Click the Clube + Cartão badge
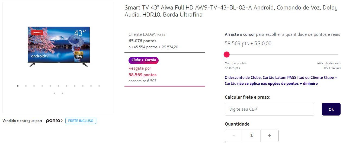This screenshot has height=144, width=346. 143,60
